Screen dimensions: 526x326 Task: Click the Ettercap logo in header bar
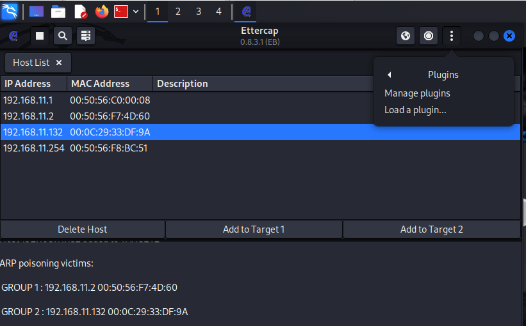pos(13,36)
